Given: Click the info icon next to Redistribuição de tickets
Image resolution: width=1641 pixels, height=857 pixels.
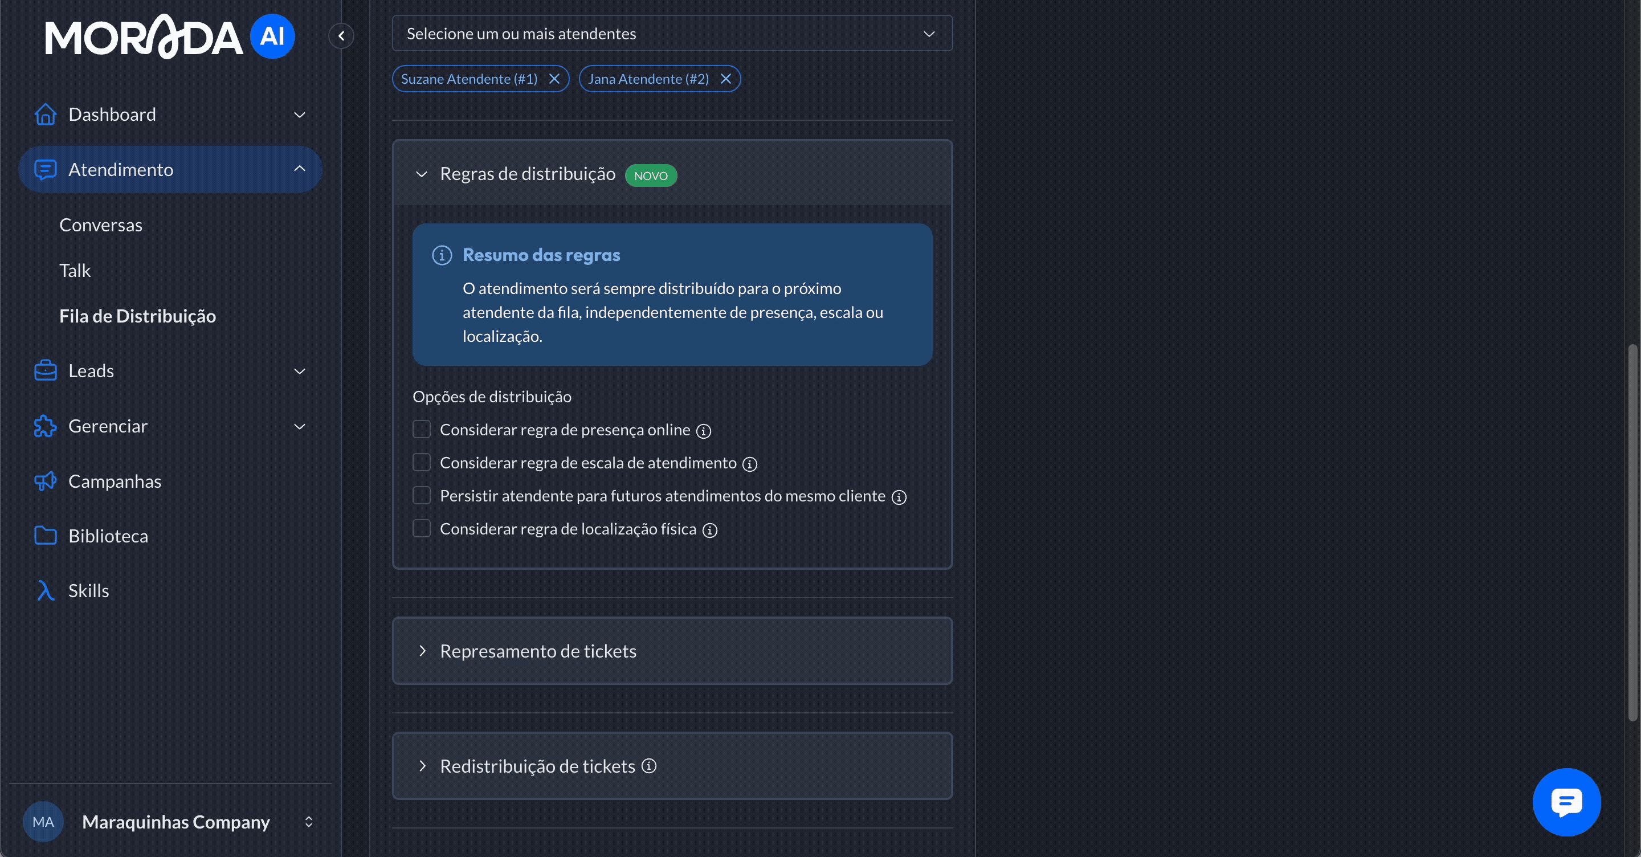Looking at the screenshot, I should click(649, 766).
